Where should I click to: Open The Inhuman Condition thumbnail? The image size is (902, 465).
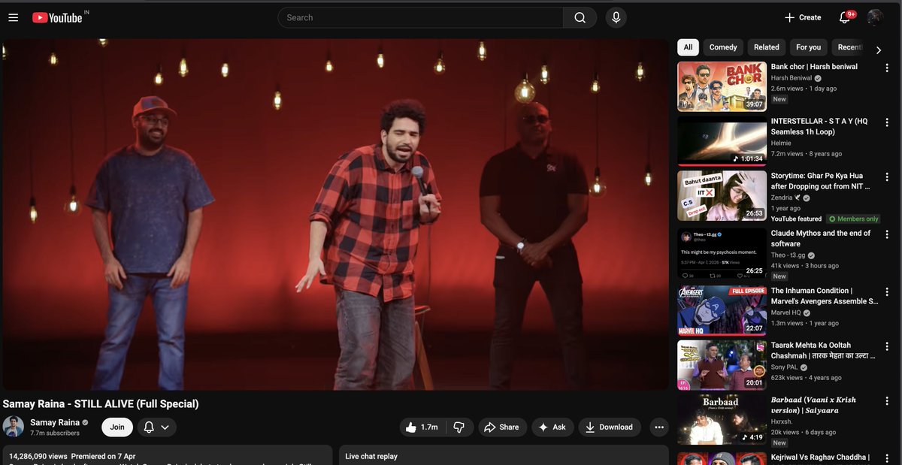pyautogui.click(x=722, y=310)
